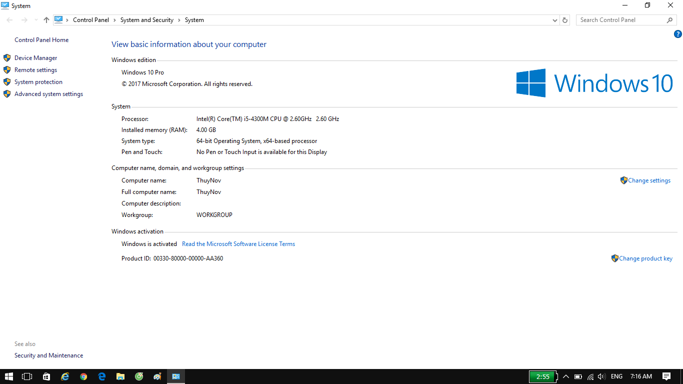The width and height of the screenshot is (683, 384).
Task: Click the No Pen or Touch Input text
Action: point(262,152)
